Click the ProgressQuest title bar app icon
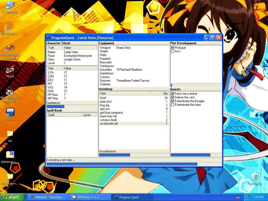The width and height of the screenshot is (268, 201). click(48, 37)
